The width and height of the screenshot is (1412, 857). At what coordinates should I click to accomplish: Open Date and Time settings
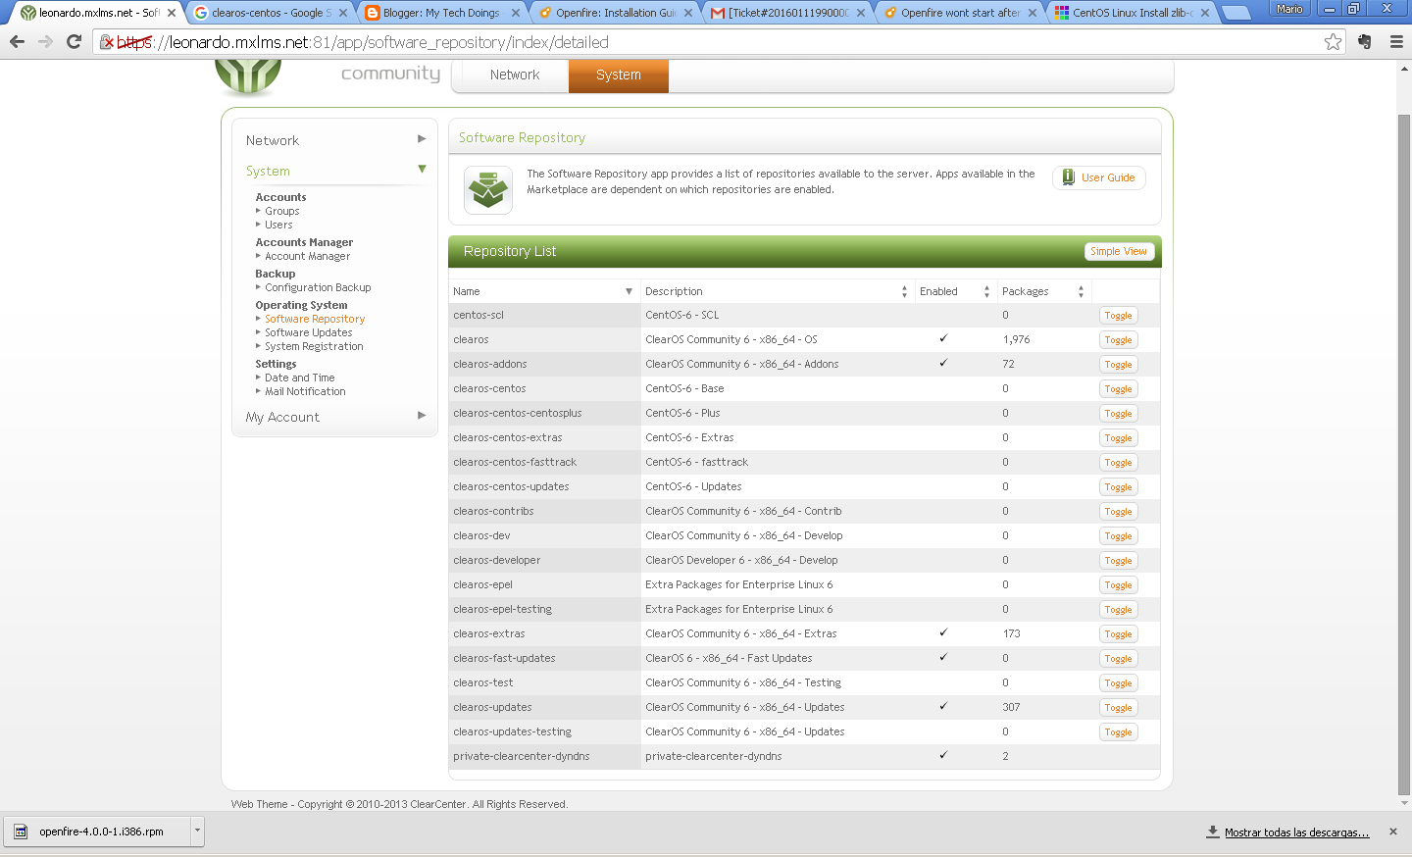point(299,378)
